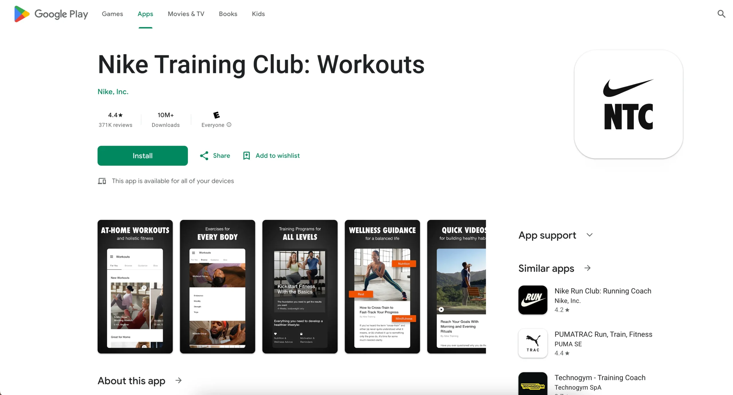
Task: Select the Games tab
Action: click(112, 14)
